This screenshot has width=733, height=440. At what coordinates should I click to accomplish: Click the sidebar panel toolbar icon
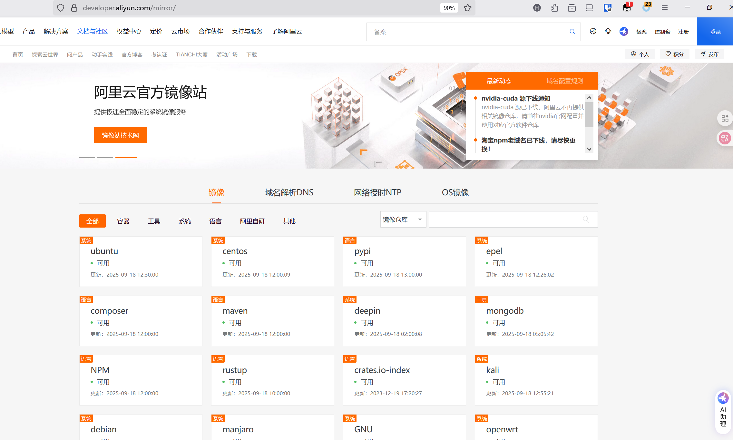click(x=589, y=8)
